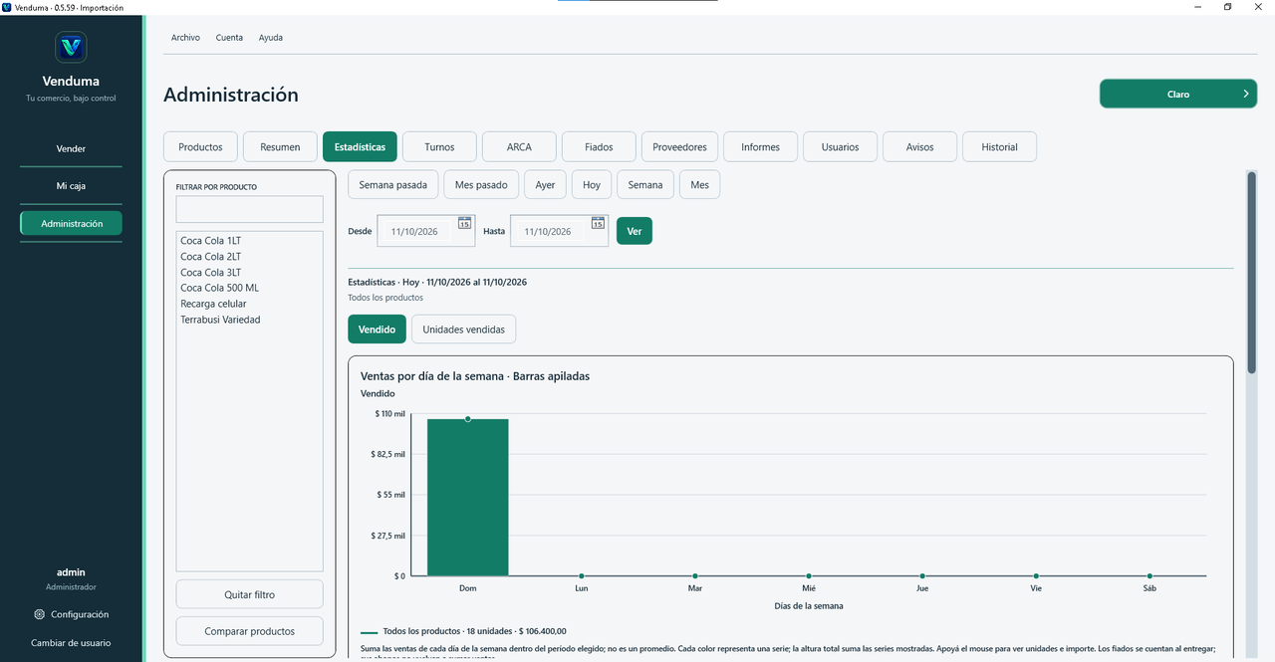Screen dimensions: 1275x662
Task: Click the Quitar filtro button
Action: 250,594
